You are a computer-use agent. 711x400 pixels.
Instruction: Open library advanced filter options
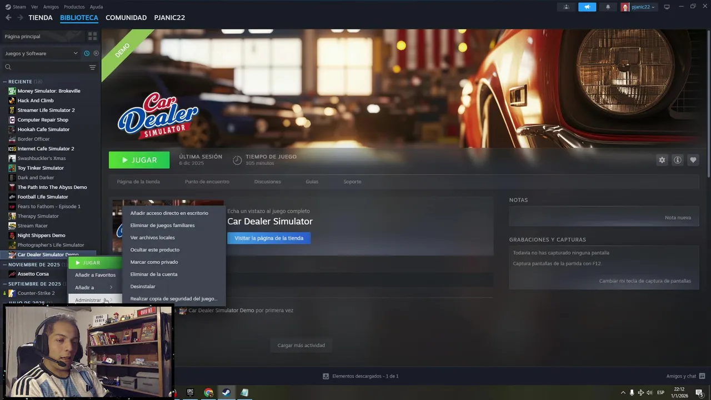[92, 67]
